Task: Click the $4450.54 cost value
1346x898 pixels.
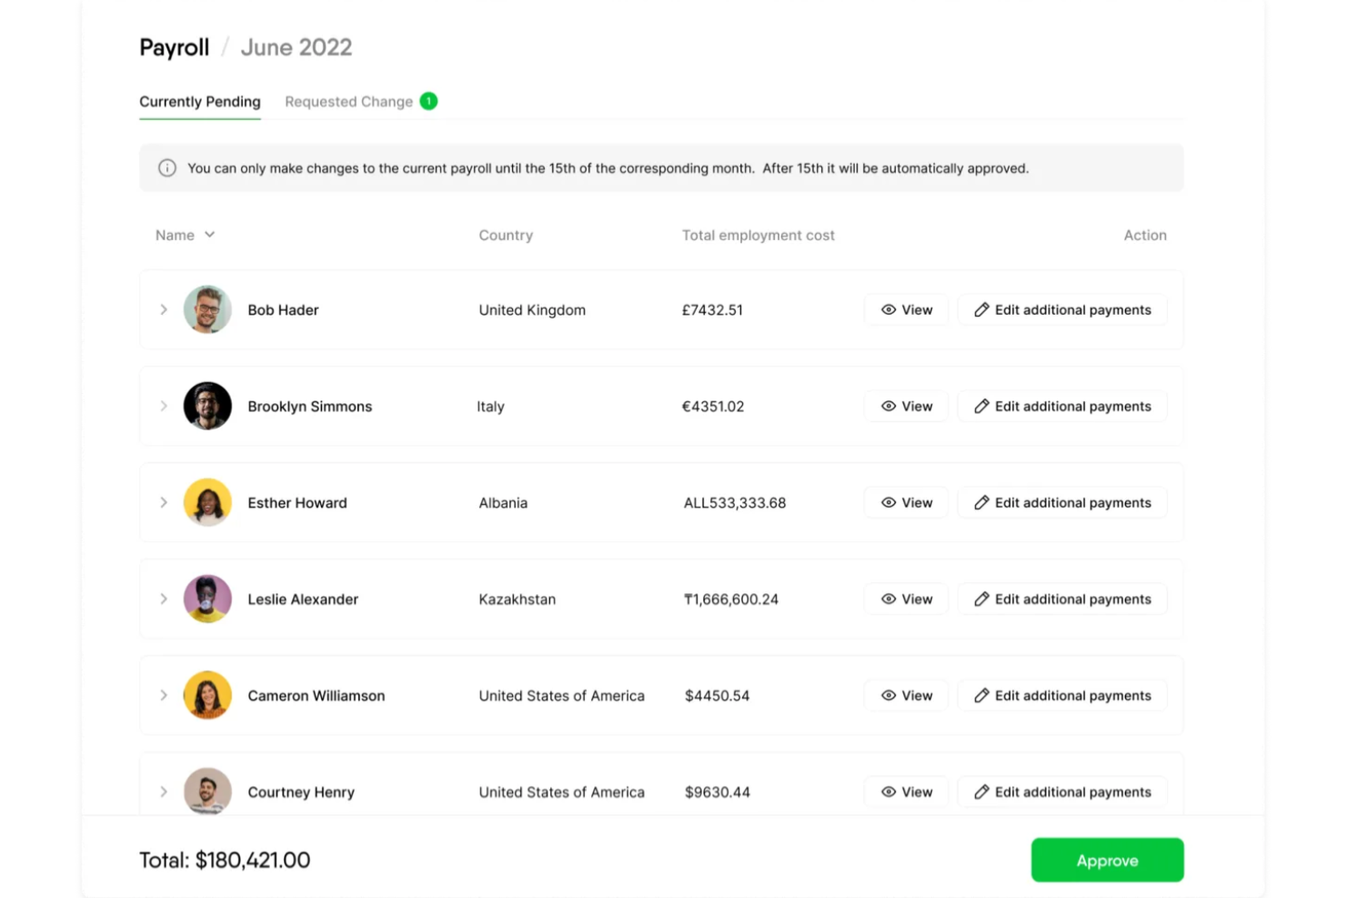Action: pyautogui.click(x=718, y=696)
